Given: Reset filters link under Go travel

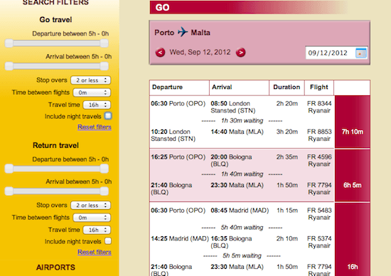Looking at the screenshot, I should 95,127.
